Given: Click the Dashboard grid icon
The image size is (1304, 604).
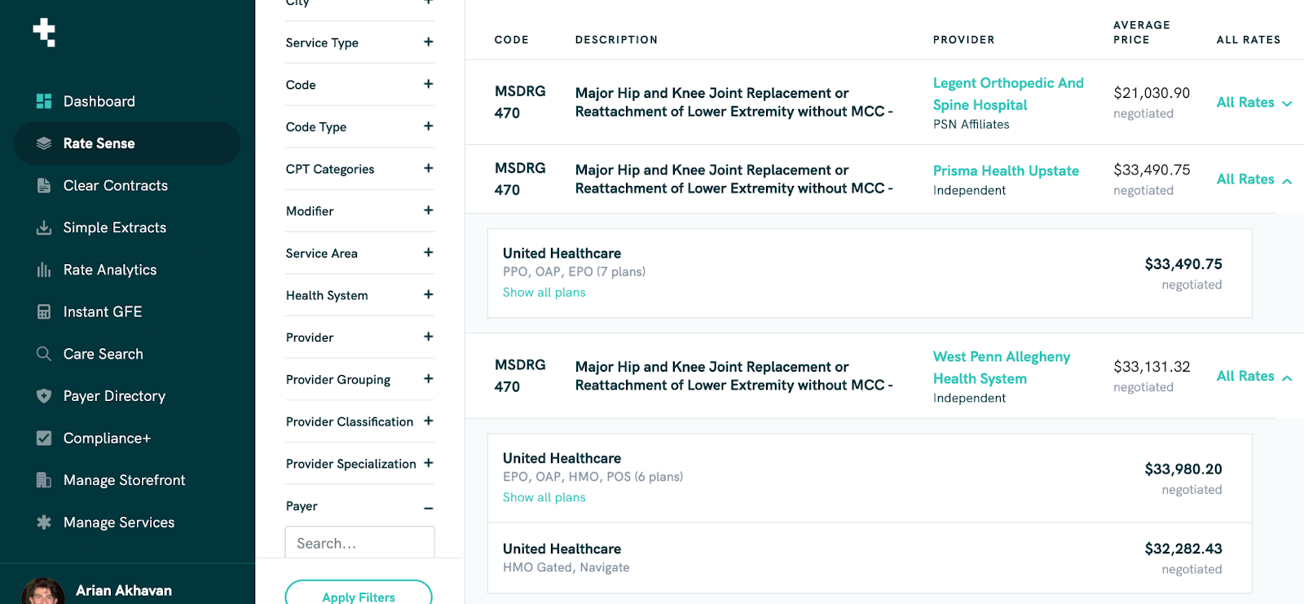Looking at the screenshot, I should coord(44,101).
